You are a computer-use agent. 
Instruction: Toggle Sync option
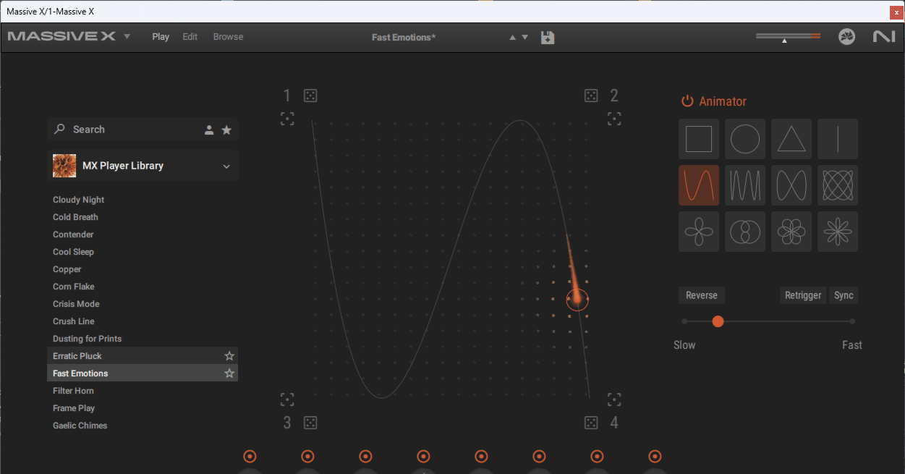(x=844, y=295)
